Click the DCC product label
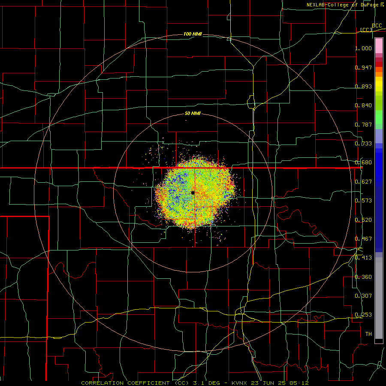 (377, 26)
